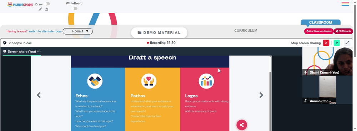Open screen share options ellipsis
357x131 pixels.
point(39,51)
